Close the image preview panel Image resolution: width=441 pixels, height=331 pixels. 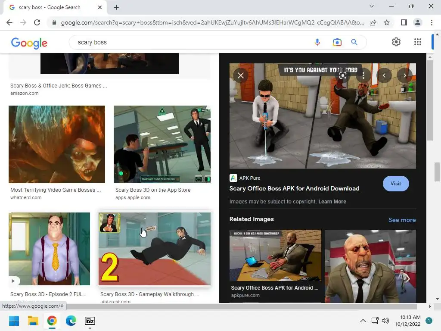(x=241, y=75)
